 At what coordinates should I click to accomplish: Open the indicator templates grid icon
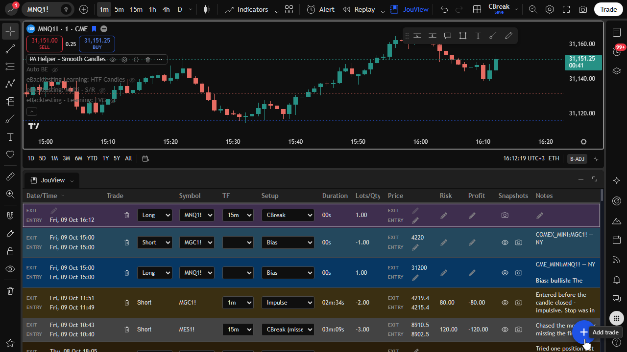point(289,9)
